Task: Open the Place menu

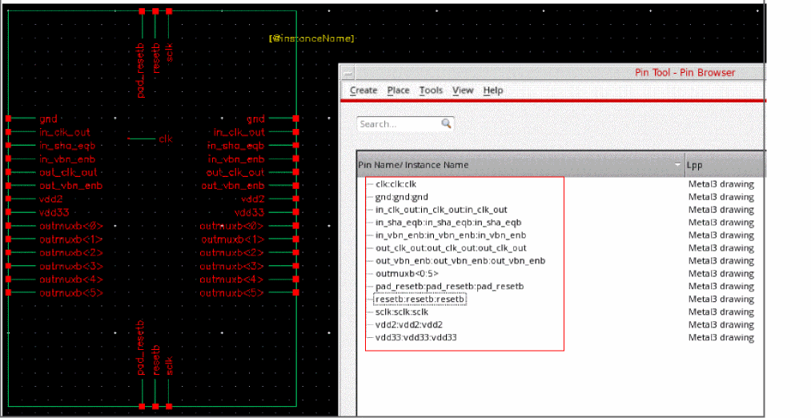Action: pyautogui.click(x=398, y=90)
